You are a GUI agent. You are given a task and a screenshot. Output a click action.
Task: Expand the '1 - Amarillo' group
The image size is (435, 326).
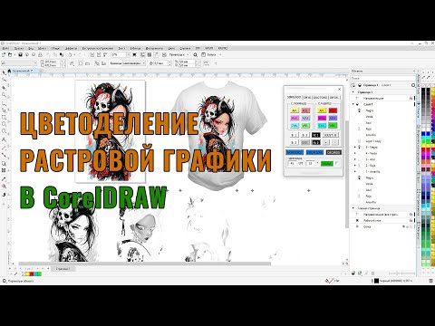tap(355, 171)
